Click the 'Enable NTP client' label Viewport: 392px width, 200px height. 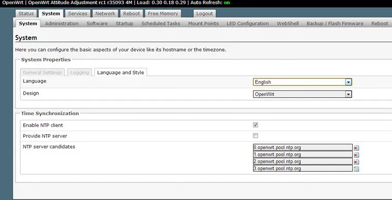click(43, 125)
